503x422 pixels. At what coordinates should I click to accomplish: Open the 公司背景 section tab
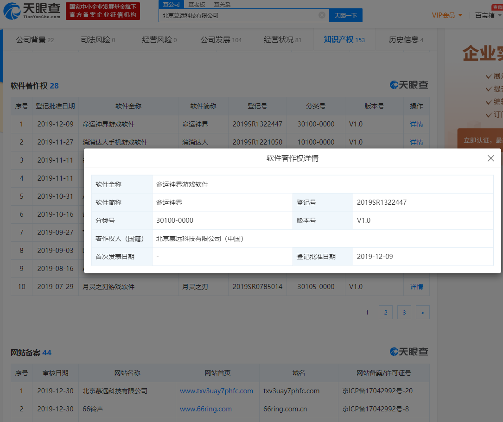tap(35, 40)
